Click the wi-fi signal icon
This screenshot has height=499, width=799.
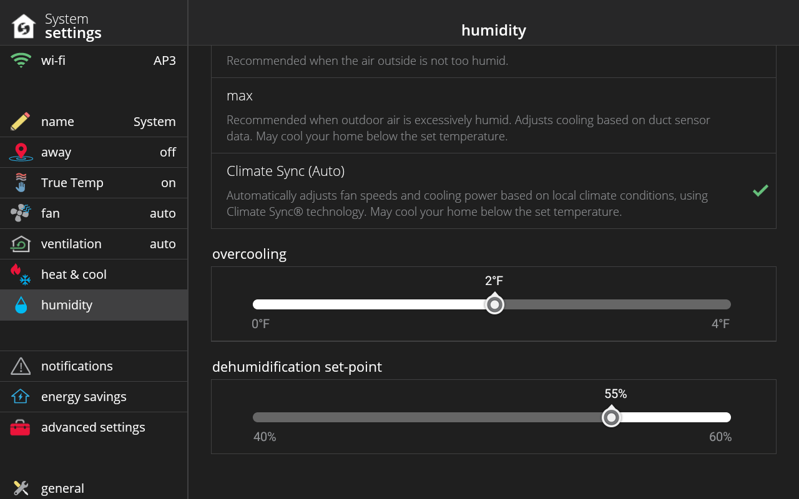[x=21, y=61]
